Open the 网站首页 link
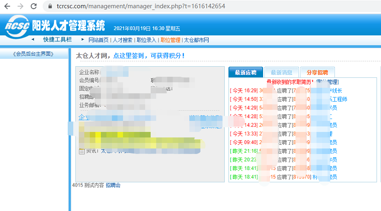Image resolution: width=381 pixels, height=211 pixels. (99, 40)
